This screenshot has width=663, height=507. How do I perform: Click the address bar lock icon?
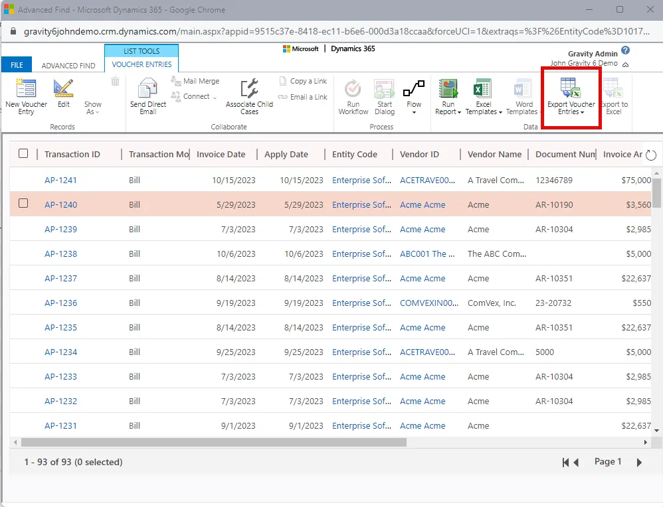(13, 31)
